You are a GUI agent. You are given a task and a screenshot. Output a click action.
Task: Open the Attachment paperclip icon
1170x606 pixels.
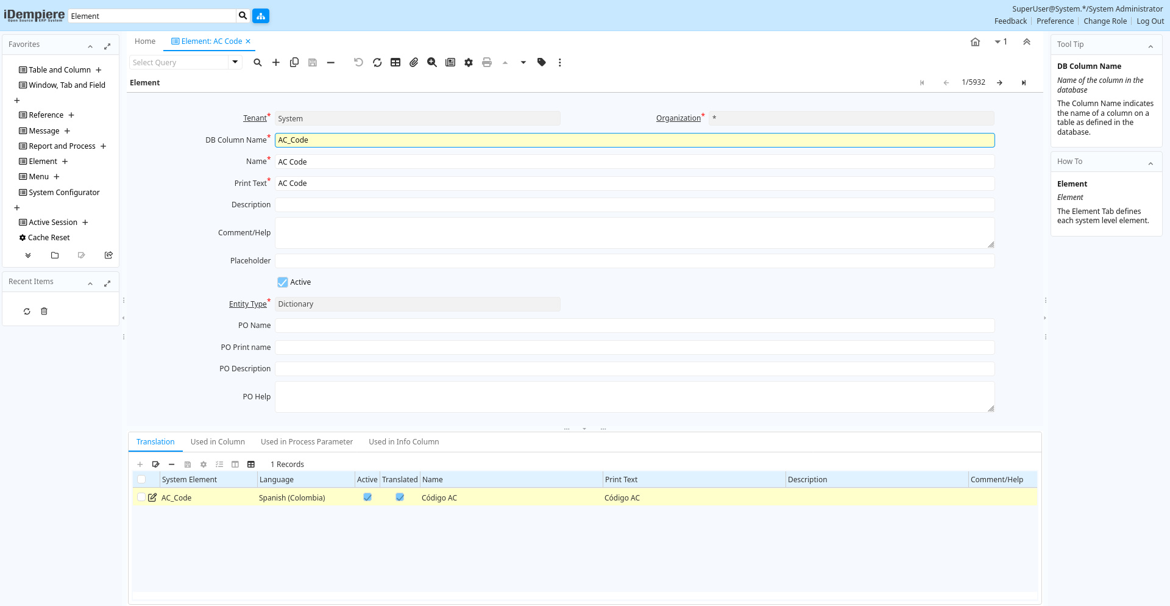click(414, 62)
